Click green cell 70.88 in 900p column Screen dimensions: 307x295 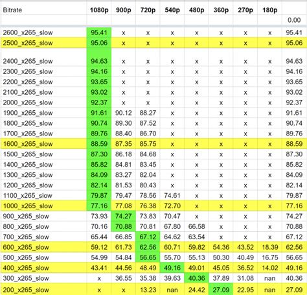[x=124, y=227]
